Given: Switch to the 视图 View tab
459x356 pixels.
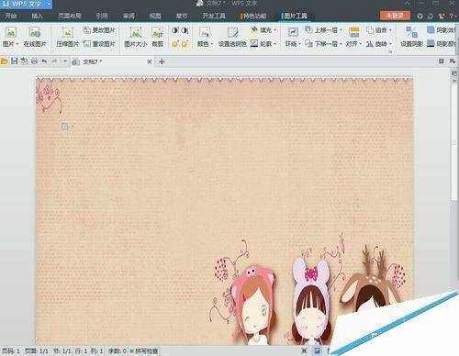Looking at the screenshot, I should pyautogui.click(x=155, y=16).
